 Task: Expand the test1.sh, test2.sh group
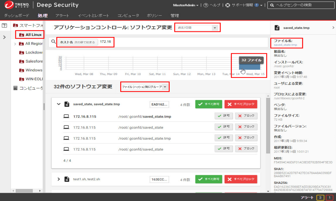(59, 179)
